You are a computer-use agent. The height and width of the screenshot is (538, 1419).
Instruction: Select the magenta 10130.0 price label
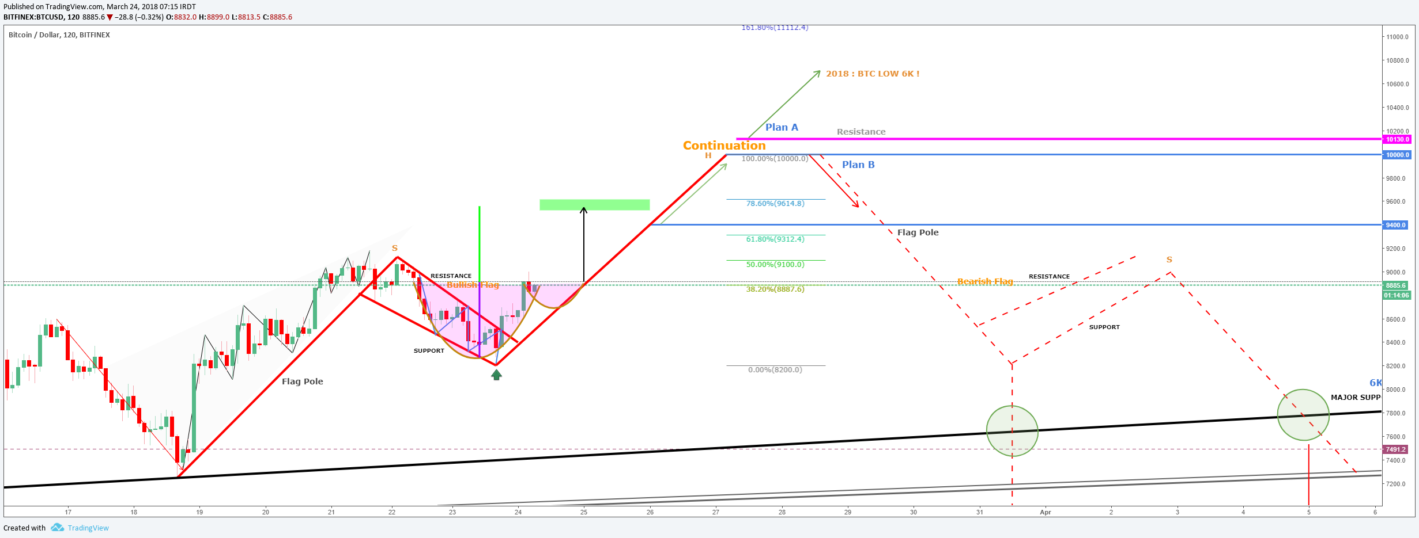pyautogui.click(x=1397, y=139)
